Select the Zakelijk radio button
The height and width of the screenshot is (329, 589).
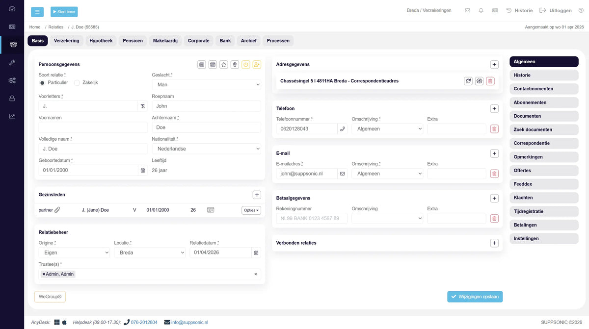[77, 83]
